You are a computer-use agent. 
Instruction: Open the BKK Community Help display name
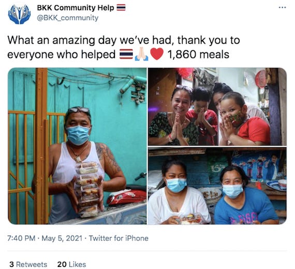click(x=76, y=8)
